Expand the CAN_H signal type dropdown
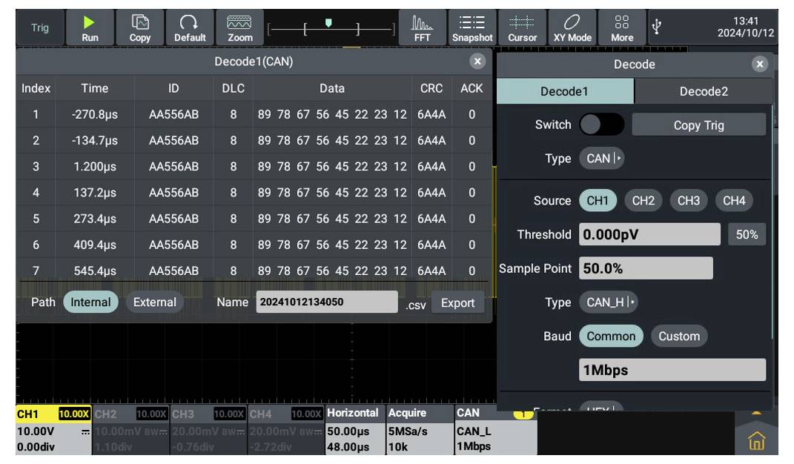Screen dimensions: 794x464 point(608,302)
